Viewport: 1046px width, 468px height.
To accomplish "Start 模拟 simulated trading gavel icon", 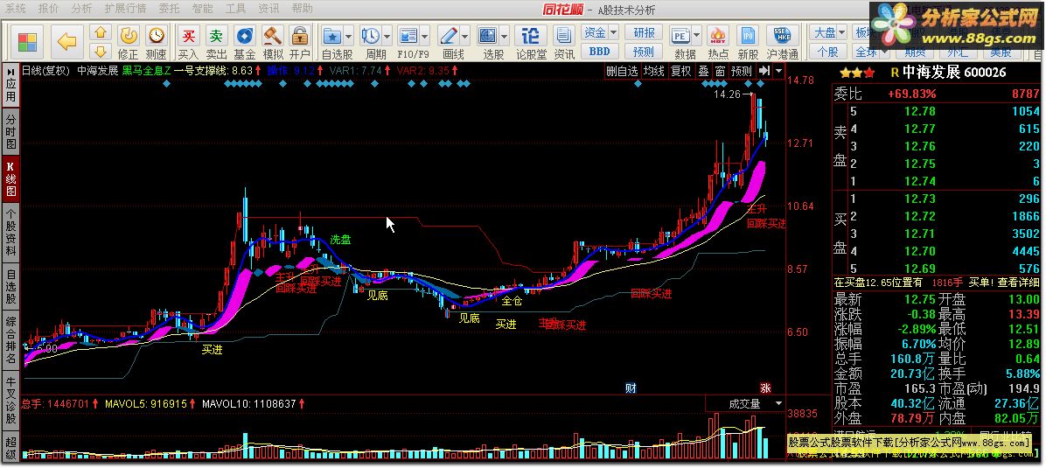I will pos(272,42).
